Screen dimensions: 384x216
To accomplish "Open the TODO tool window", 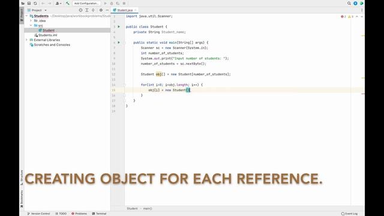I will (61, 214).
